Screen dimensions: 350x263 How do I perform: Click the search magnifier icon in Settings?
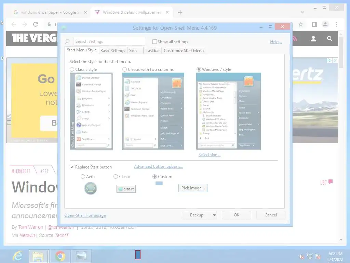pos(67,41)
